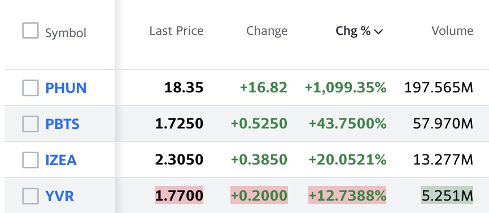Click the highlighted YVR price 1.7700
Screen dimensions: 489x213
click(x=179, y=195)
